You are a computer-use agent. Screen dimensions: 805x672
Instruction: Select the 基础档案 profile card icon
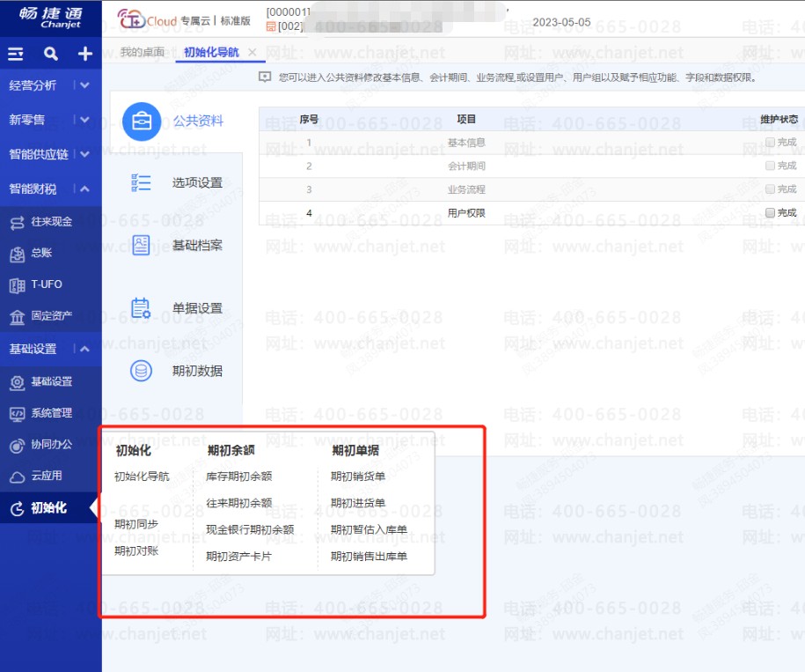[141, 245]
